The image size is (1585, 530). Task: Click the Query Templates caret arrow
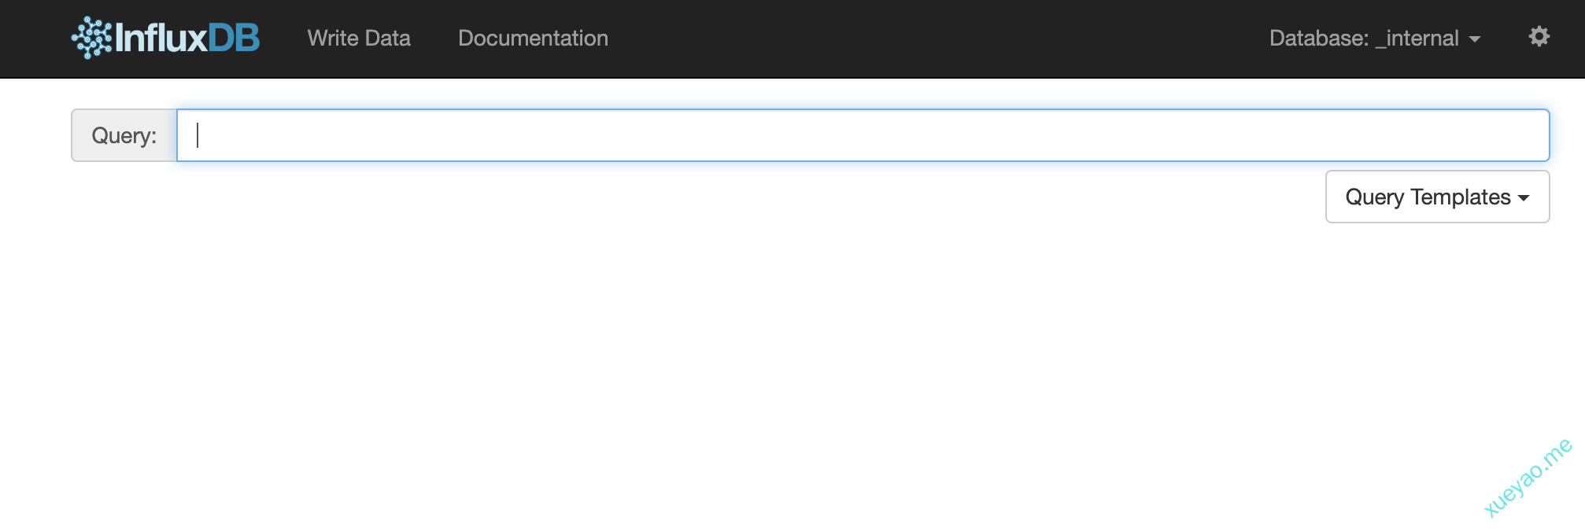pos(1524,198)
